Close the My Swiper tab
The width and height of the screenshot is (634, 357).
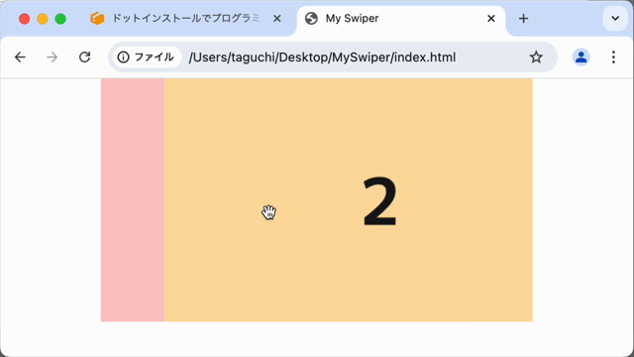pyautogui.click(x=491, y=19)
